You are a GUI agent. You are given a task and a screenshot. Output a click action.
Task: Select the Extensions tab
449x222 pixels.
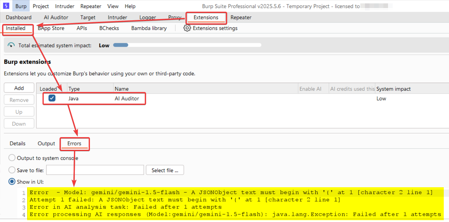(x=206, y=18)
